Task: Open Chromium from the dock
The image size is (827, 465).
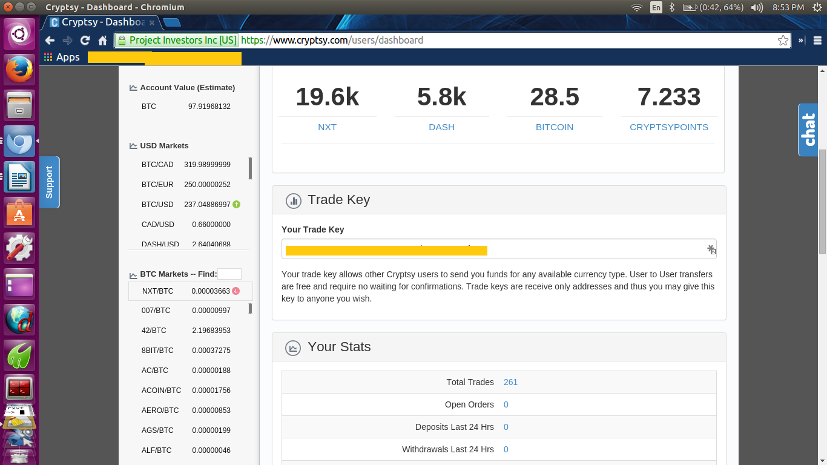Action: click(20, 142)
